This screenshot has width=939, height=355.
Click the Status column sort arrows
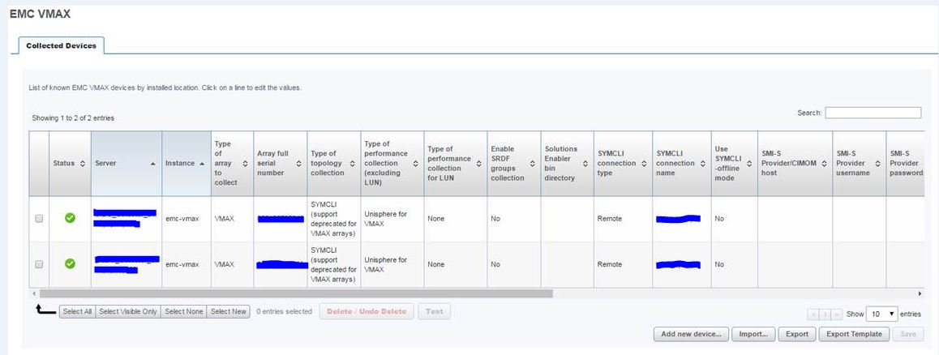click(83, 164)
